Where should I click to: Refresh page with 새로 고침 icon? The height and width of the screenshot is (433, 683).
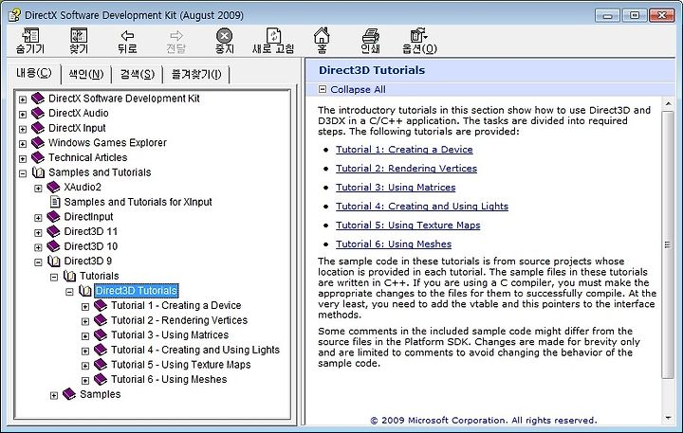tap(273, 36)
